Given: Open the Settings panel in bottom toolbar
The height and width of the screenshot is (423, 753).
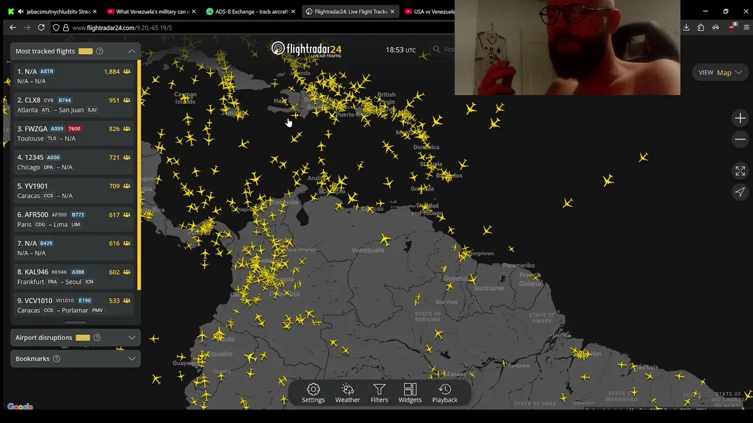Looking at the screenshot, I should 313,393.
